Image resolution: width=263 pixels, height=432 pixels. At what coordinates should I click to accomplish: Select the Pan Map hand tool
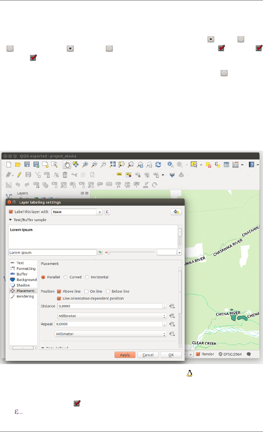67,165
